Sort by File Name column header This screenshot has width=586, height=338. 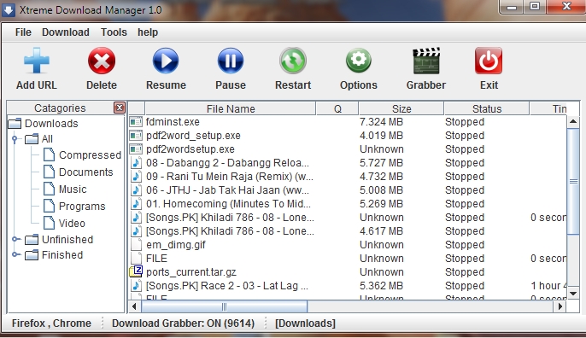point(231,108)
